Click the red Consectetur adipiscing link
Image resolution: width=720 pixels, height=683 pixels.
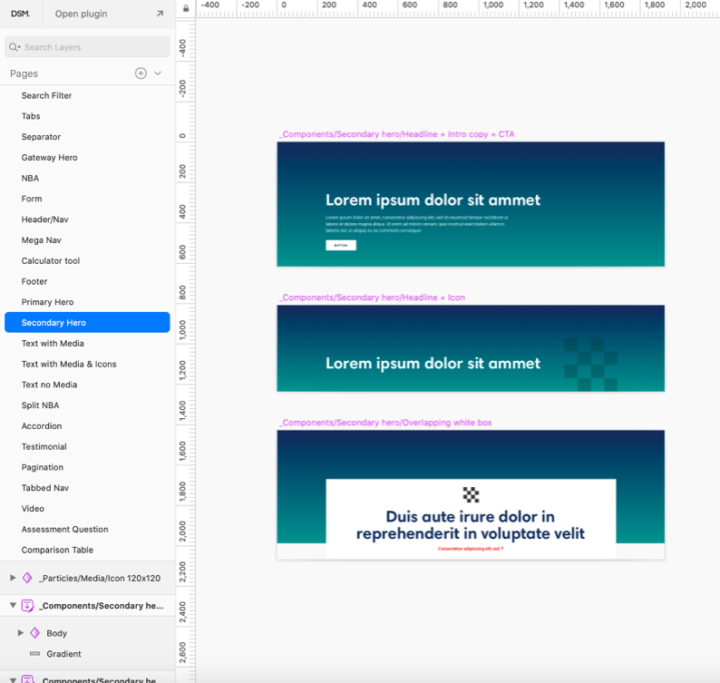point(471,549)
